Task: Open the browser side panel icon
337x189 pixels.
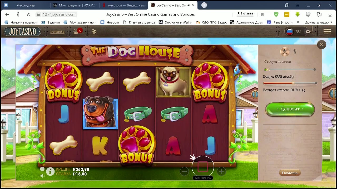Action: click(x=287, y=5)
